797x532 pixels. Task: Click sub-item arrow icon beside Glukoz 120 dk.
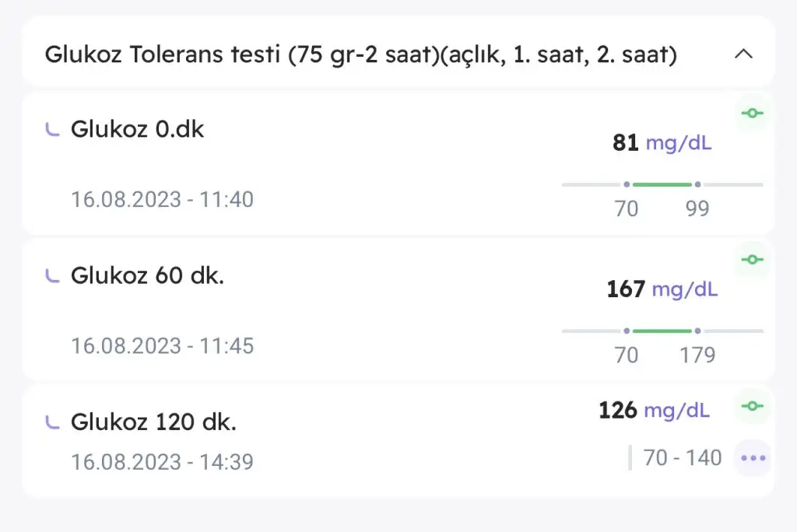52,422
